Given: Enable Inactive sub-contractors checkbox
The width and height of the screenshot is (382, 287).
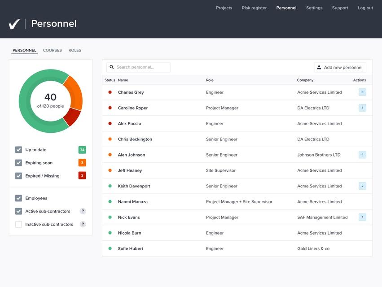Looking at the screenshot, I should 18,224.
